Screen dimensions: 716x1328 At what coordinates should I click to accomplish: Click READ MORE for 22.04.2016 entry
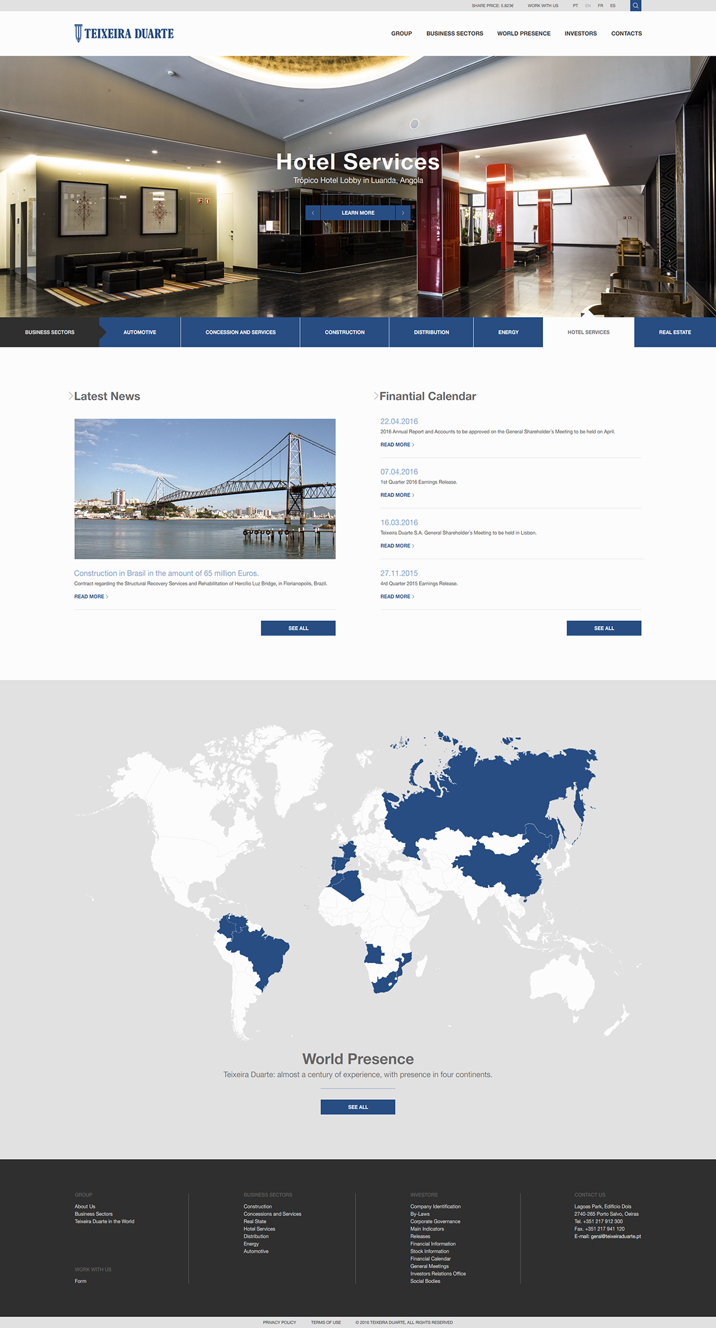pos(397,445)
